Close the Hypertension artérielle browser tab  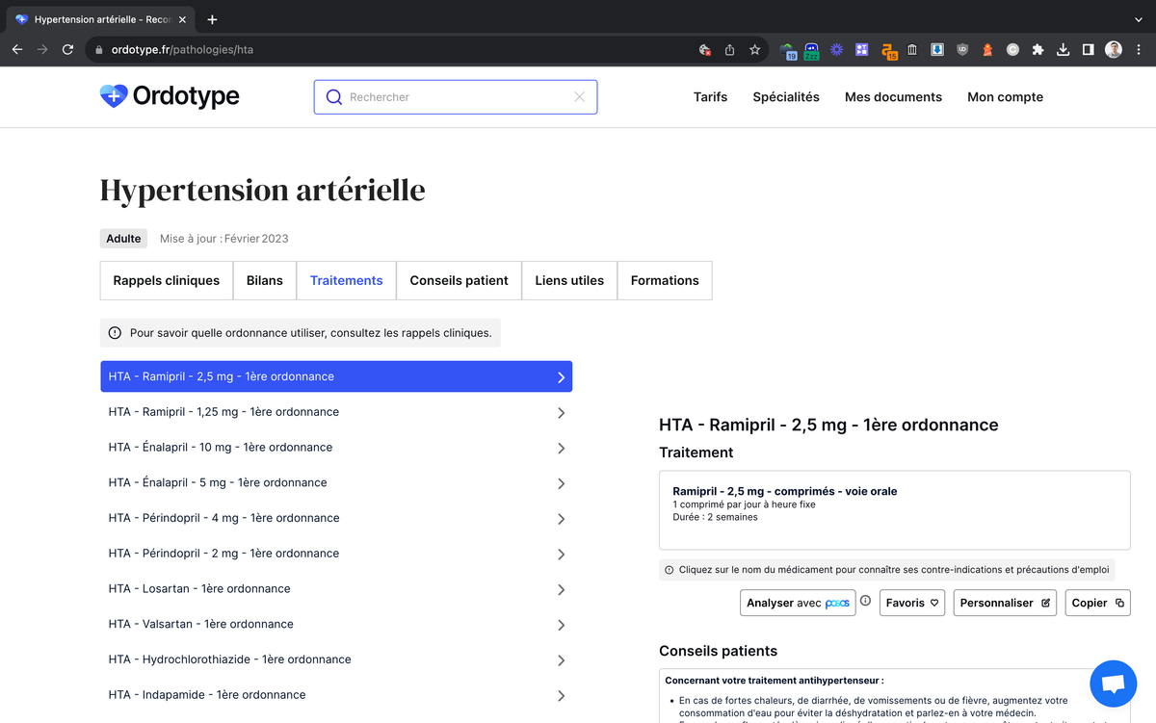point(182,19)
